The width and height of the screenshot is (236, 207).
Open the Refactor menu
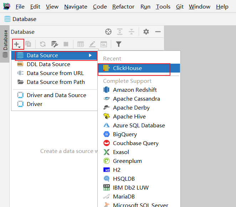(x=123, y=7)
